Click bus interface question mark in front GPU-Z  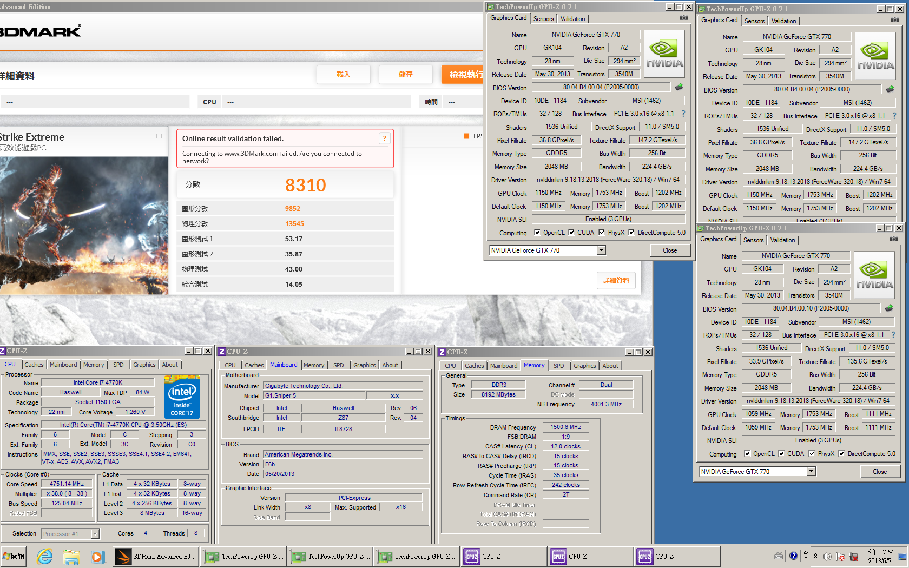tap(683, 114)
